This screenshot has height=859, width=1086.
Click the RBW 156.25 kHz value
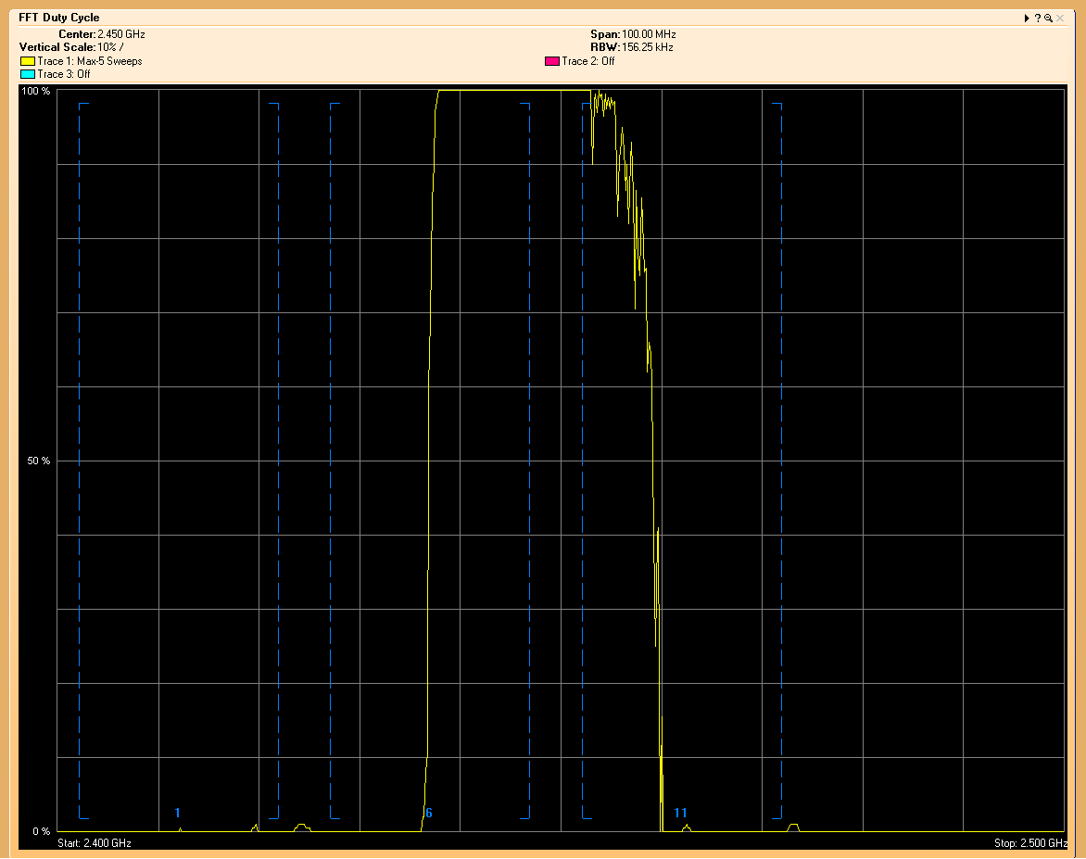tap(647, 46)
